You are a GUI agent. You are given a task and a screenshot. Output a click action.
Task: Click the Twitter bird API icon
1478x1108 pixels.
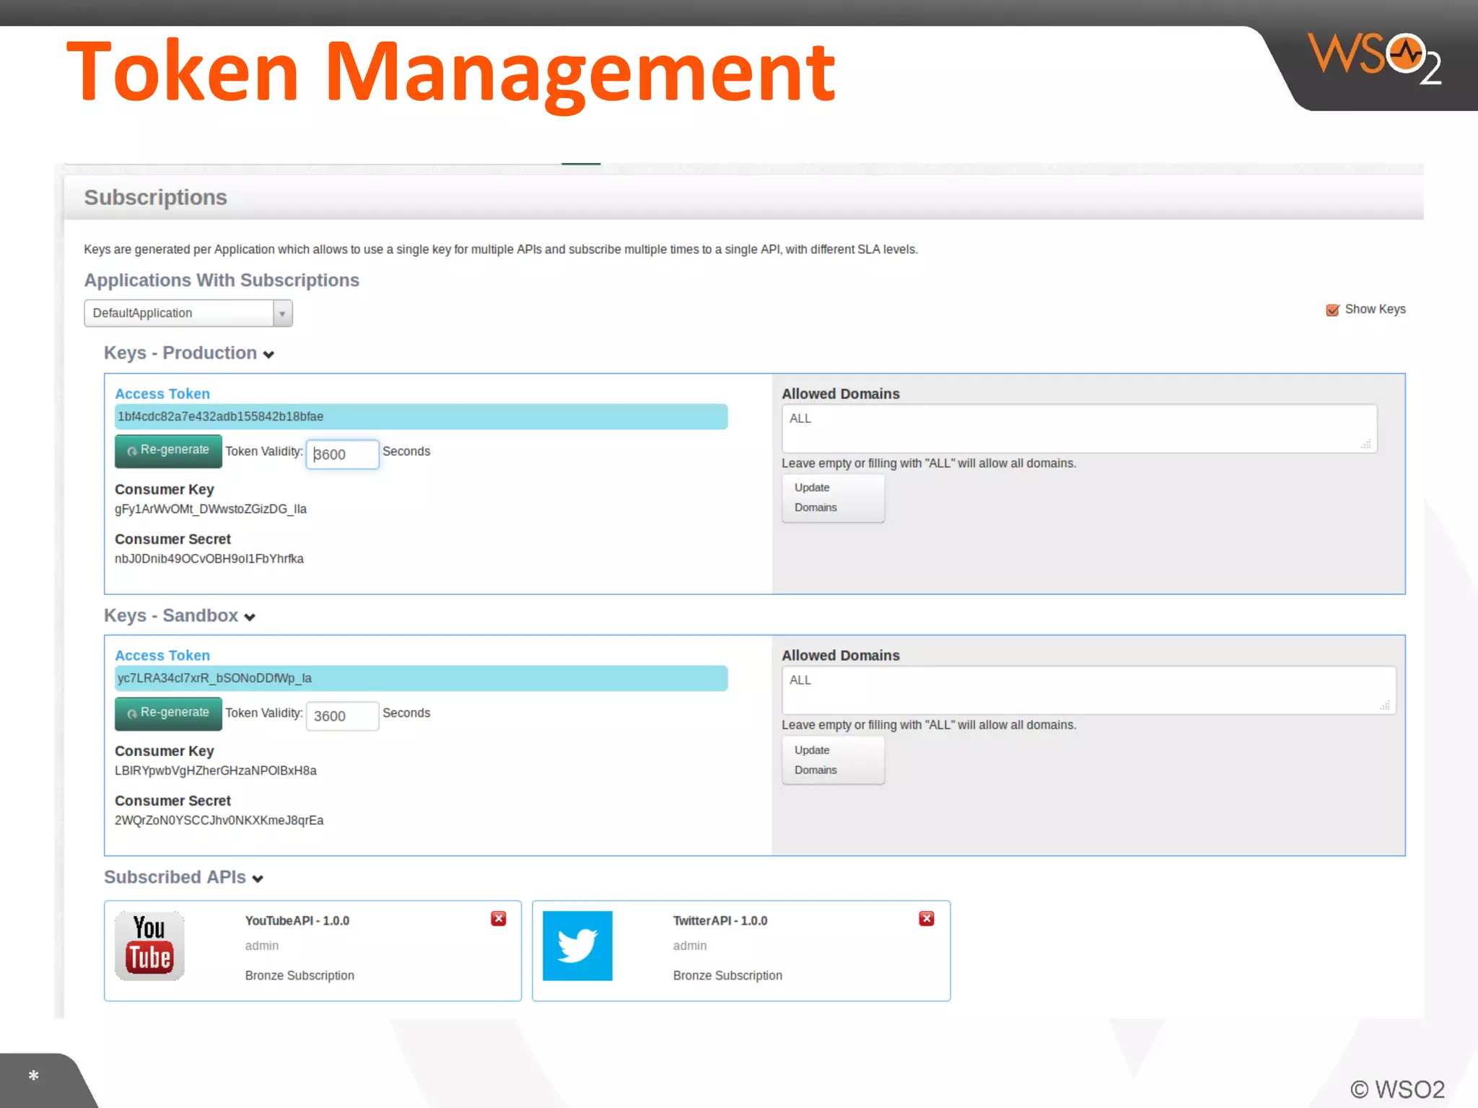[577, 946]
